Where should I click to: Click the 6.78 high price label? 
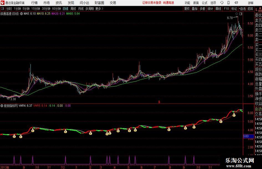[230, 18]
